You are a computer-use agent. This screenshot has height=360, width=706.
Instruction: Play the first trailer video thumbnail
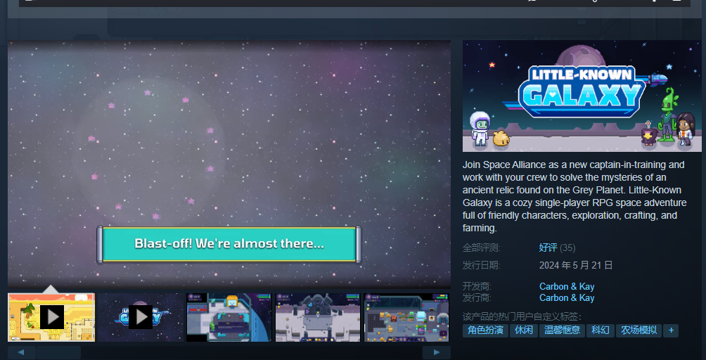pos(51,317)
